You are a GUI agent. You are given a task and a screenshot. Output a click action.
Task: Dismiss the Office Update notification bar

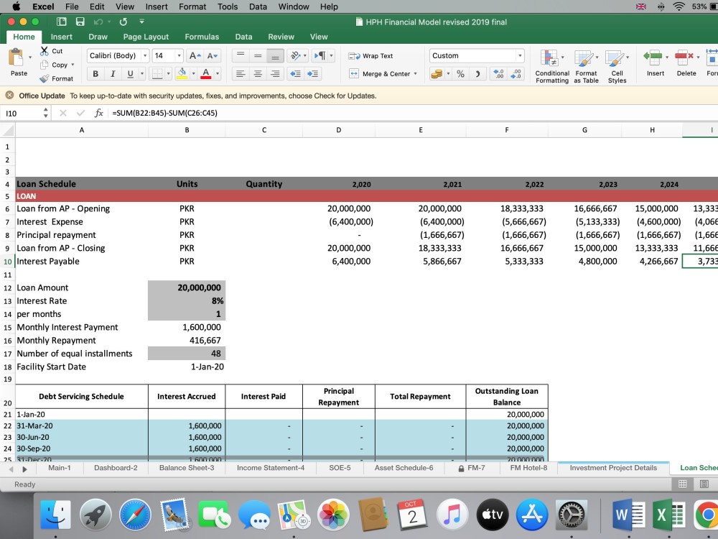click(9, 96)
